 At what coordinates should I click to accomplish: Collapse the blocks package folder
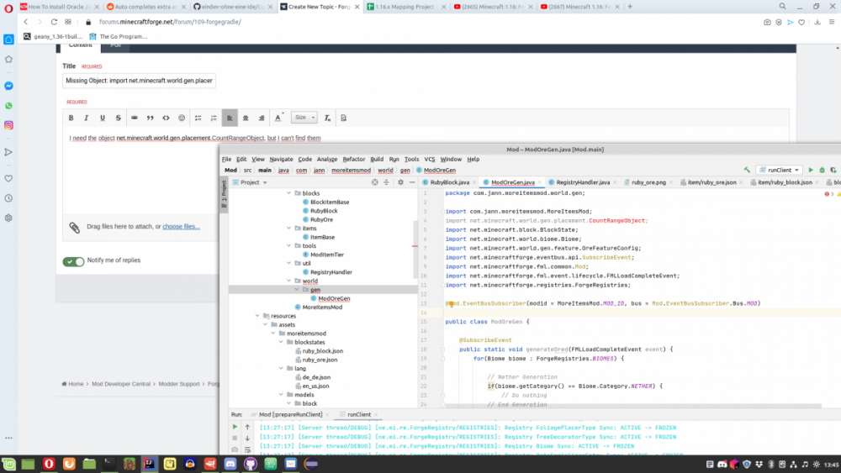(289, 193)
